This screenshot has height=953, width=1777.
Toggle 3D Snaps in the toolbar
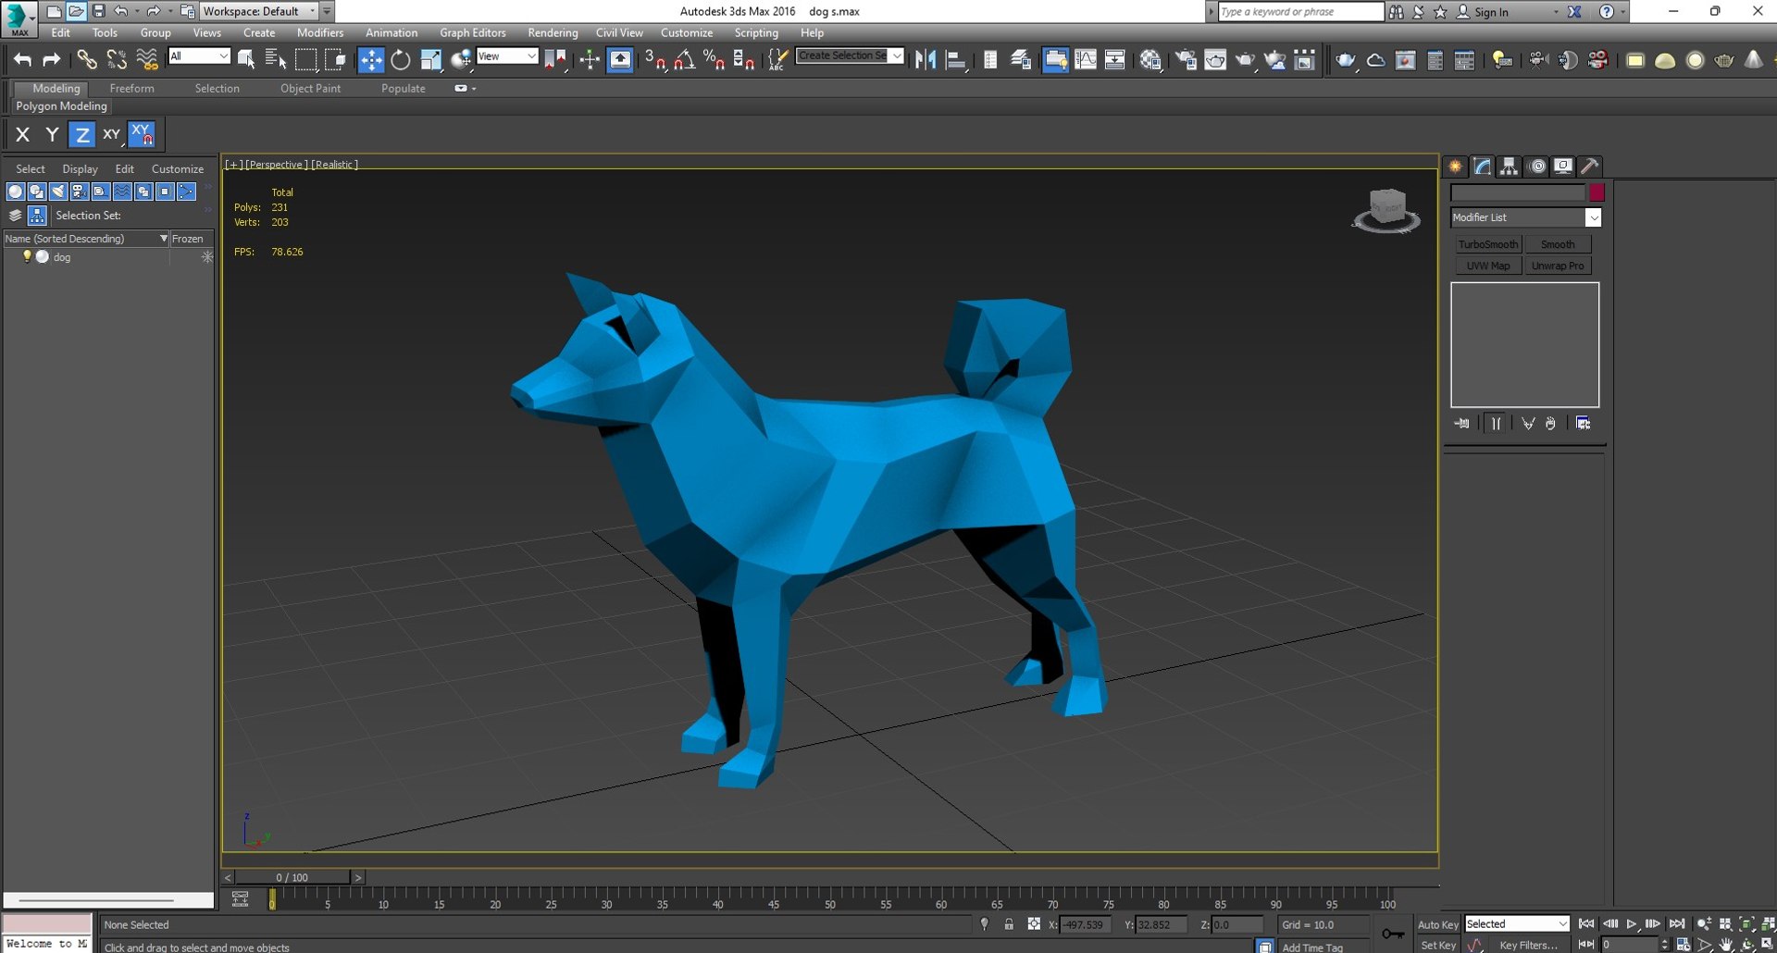pyautogui.click(x=654, y=60)
